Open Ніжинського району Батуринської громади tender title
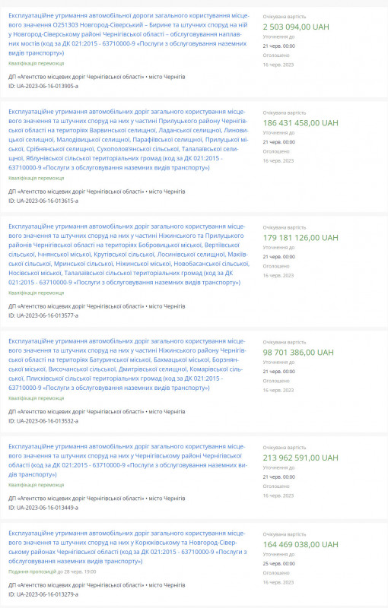Viewport: 388px width, 608px height. tap(128, 365)
